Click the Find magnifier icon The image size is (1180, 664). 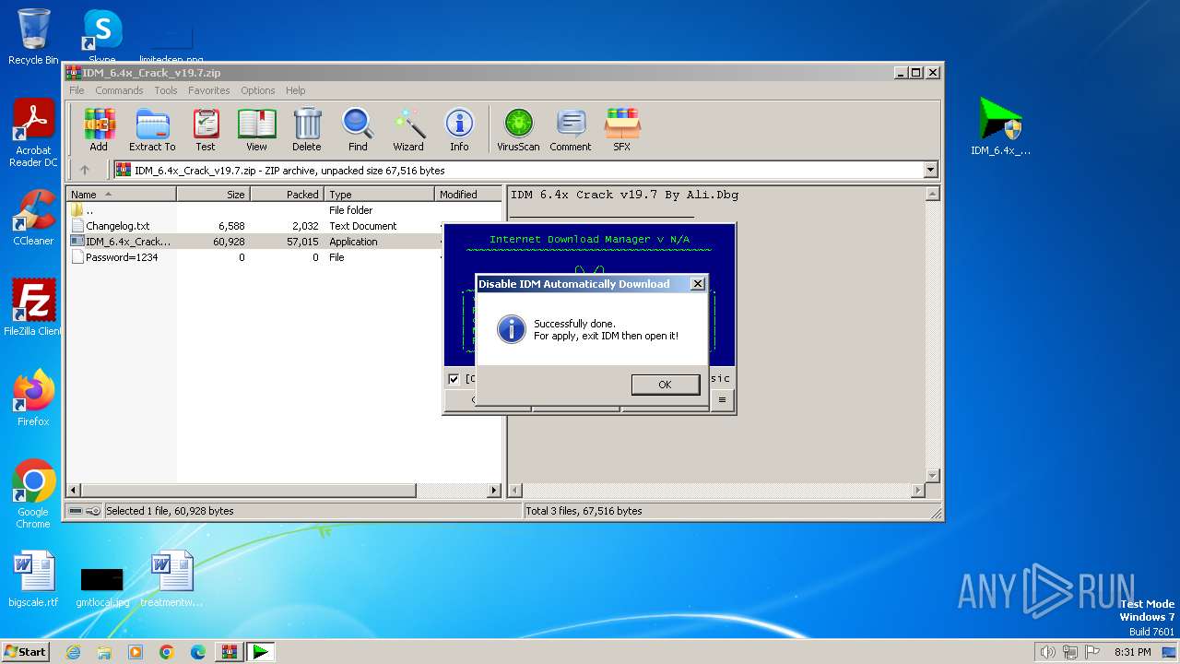358,129
